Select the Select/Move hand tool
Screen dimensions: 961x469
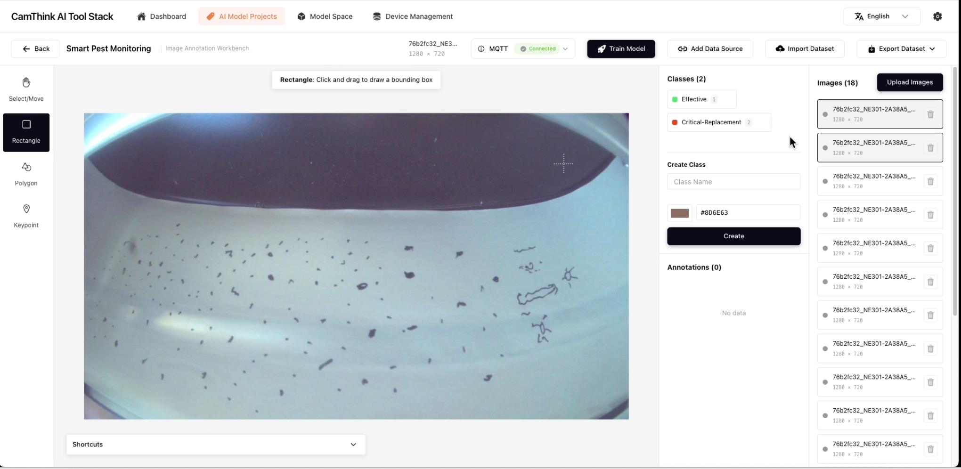tap(26, 89)
